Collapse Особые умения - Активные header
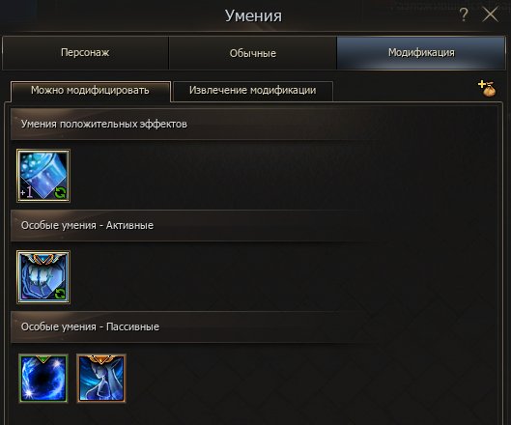The image size is (511, 425). tap(254, 225)
